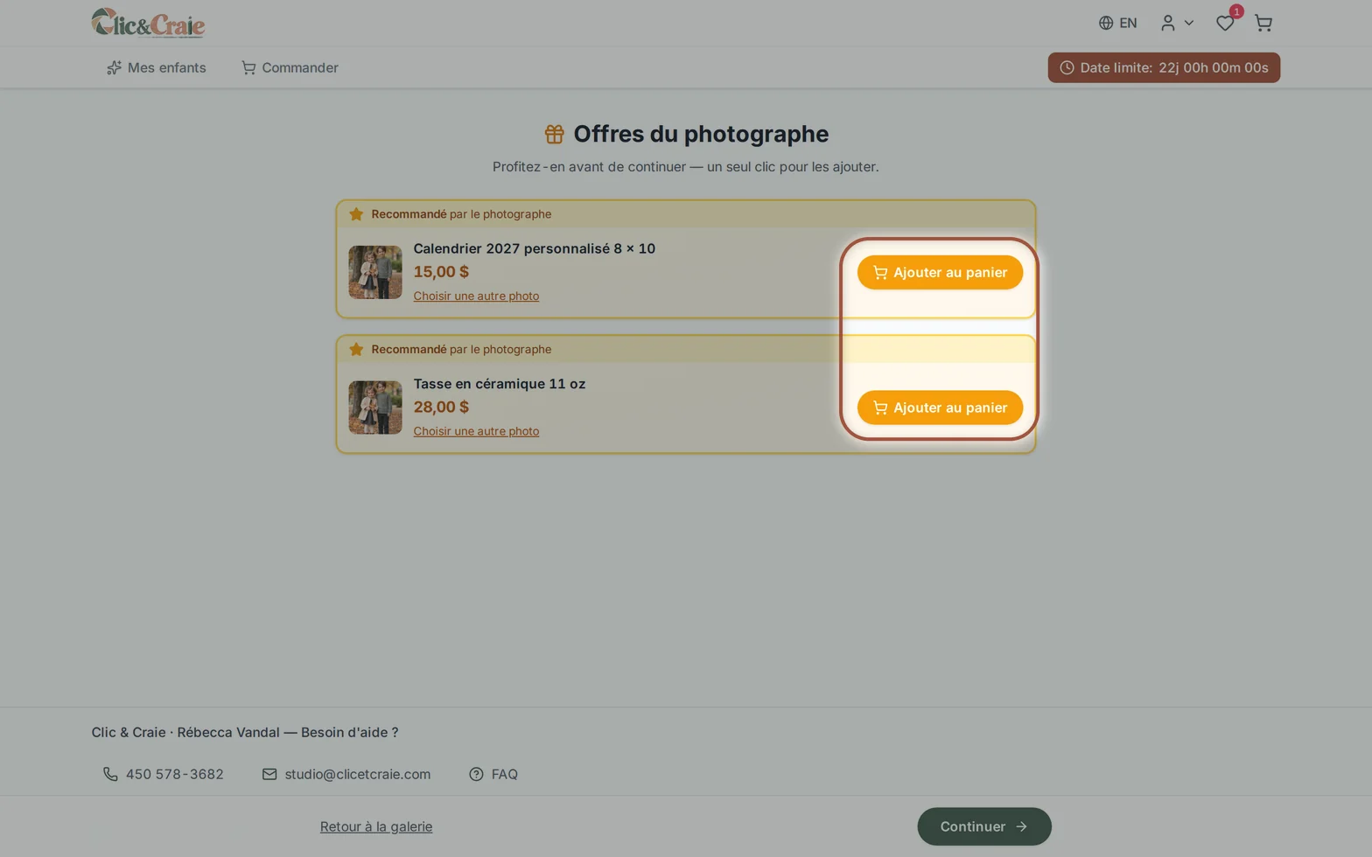Switch language with the globe EN button

pos(1117,24)
